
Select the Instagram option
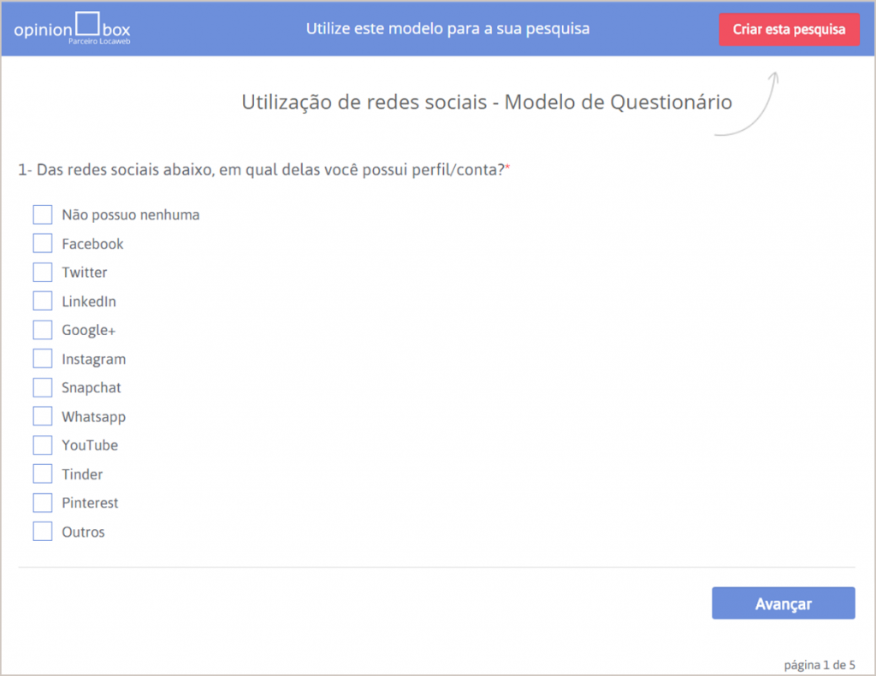[42, 359]
